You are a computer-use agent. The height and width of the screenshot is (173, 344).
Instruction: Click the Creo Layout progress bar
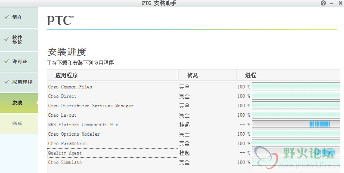point(296,115)
